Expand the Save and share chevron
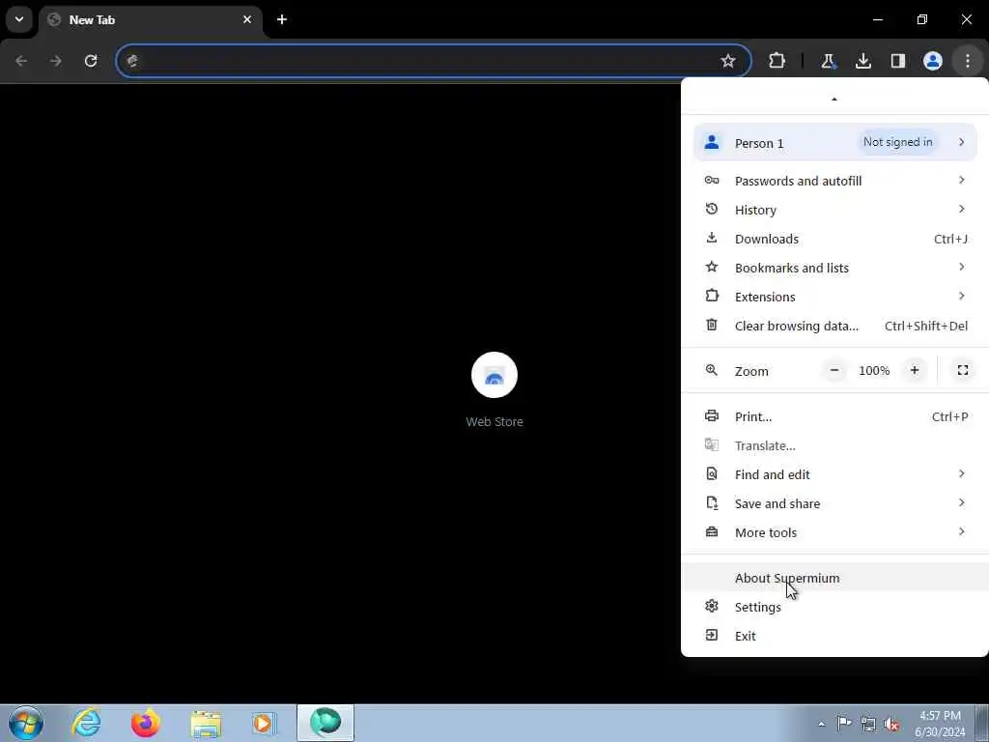 (961, 502)
